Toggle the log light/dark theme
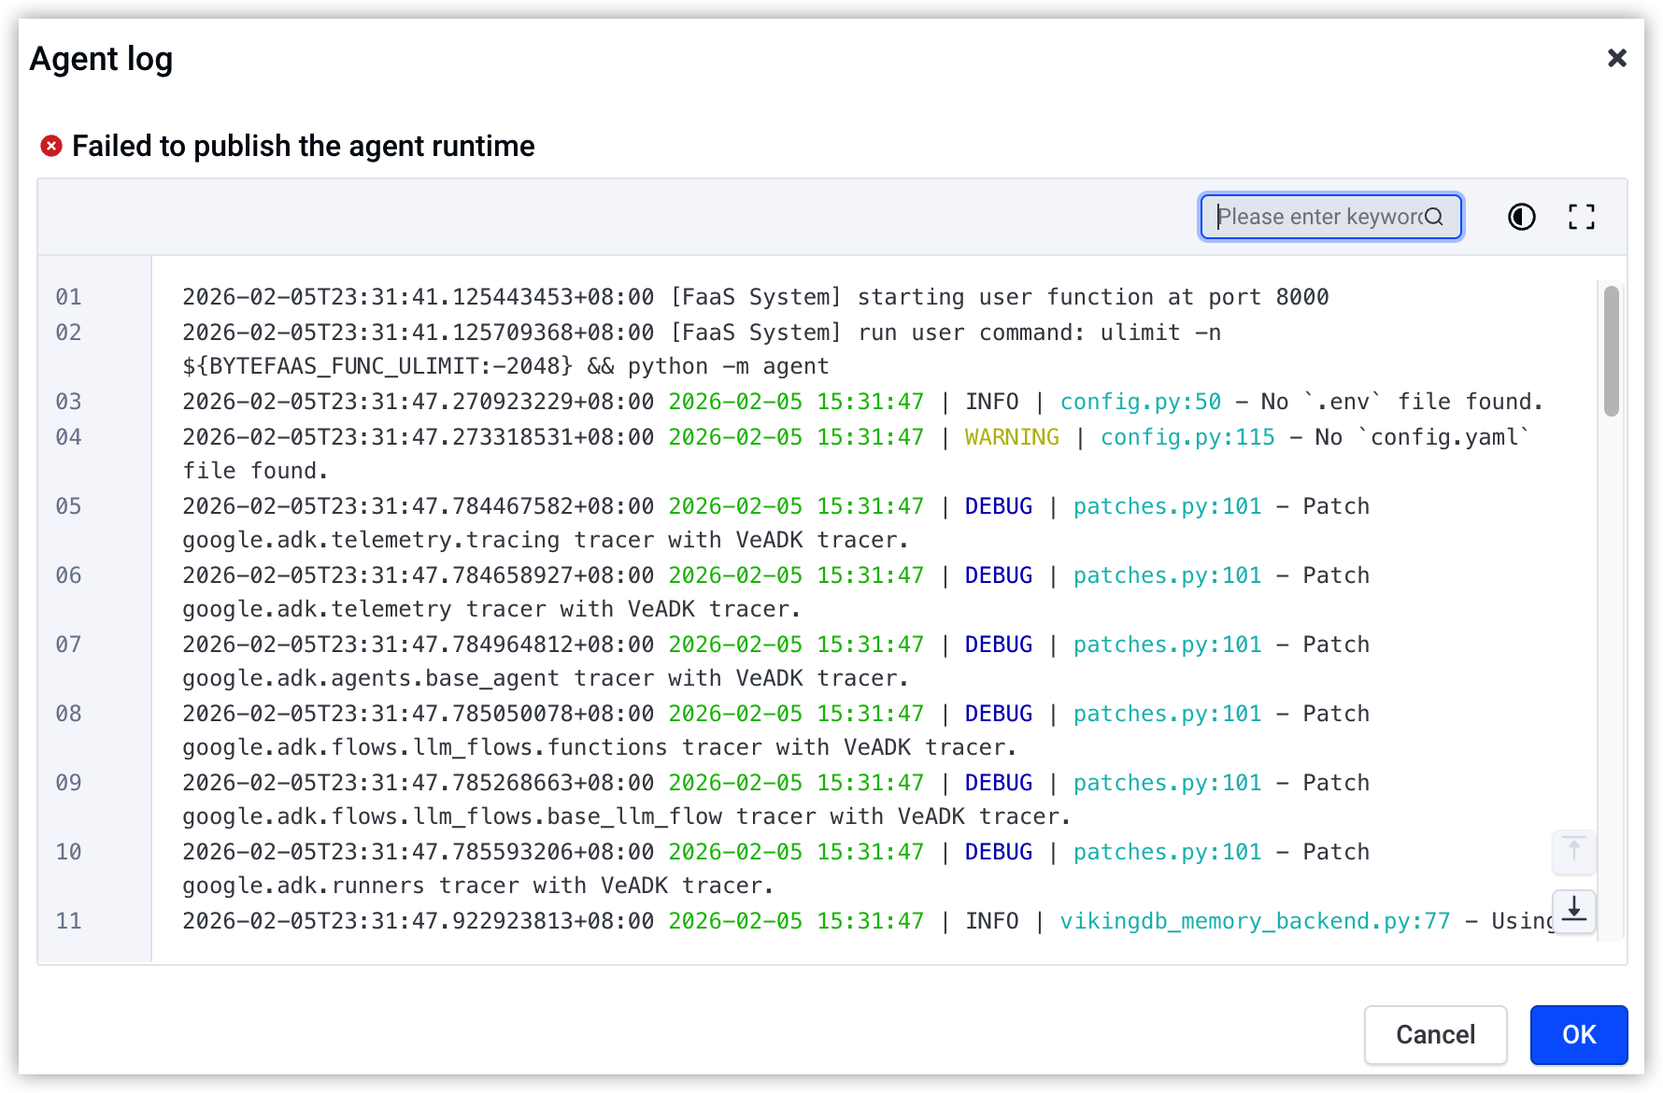The height and width of the screenshot is (1093, 1663). (x=1522, y=217)
